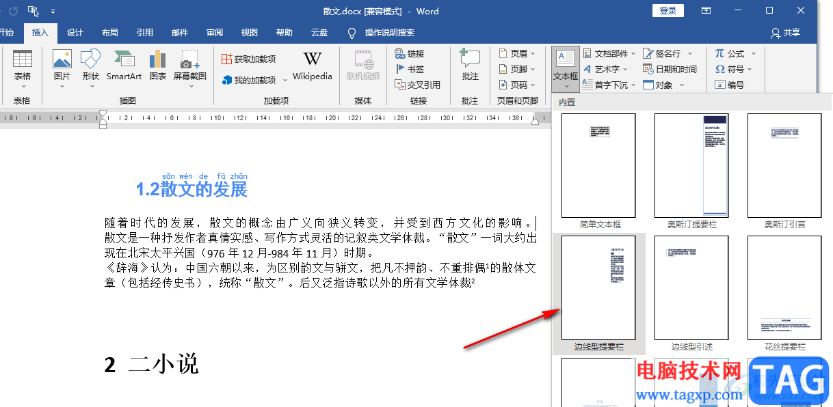833x407 pixels.
Task: Click the right indent marker on ruler
Action: [x=536, y=120]
